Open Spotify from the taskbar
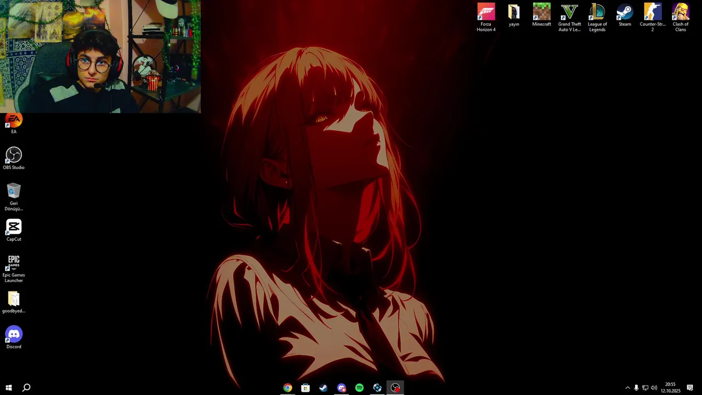The height and width of the screenshot is (395, 702). pos(359,388)
